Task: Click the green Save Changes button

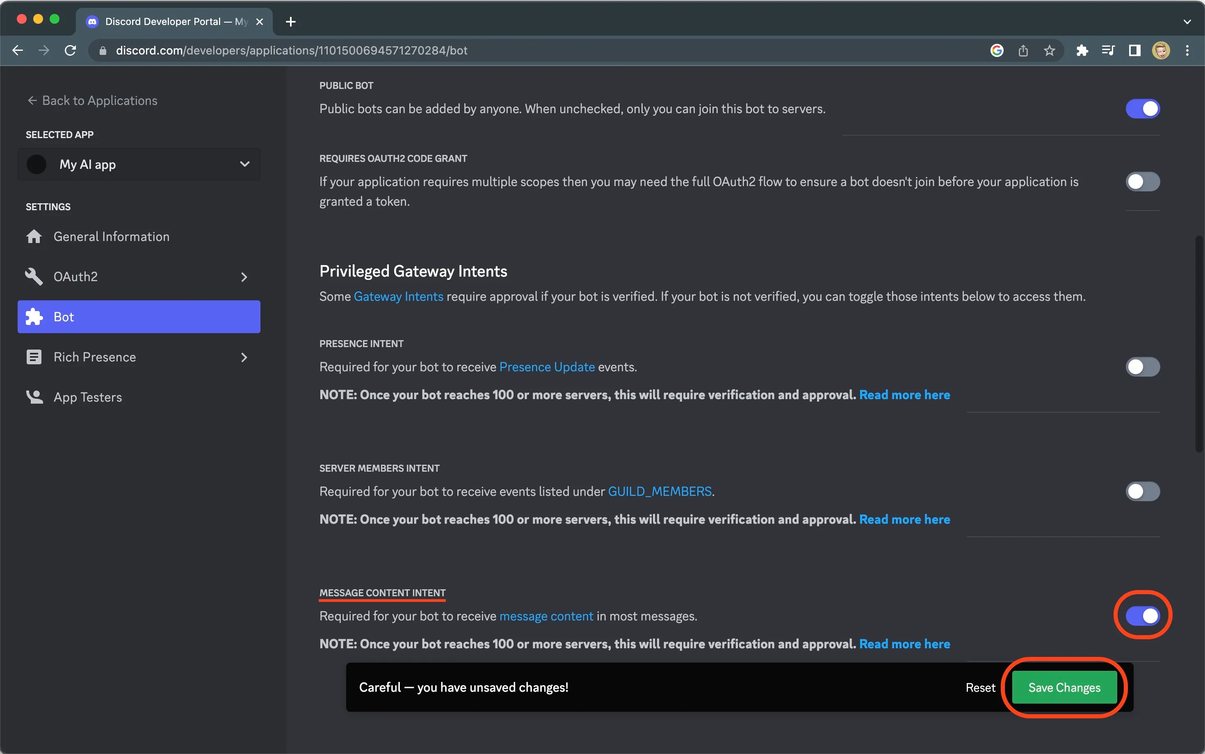Action: pyautogui.click(x=1064, y=688)
